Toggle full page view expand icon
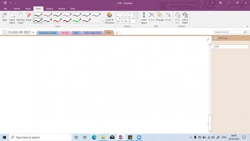Screen dimensions: 250x141 point(208,39)
